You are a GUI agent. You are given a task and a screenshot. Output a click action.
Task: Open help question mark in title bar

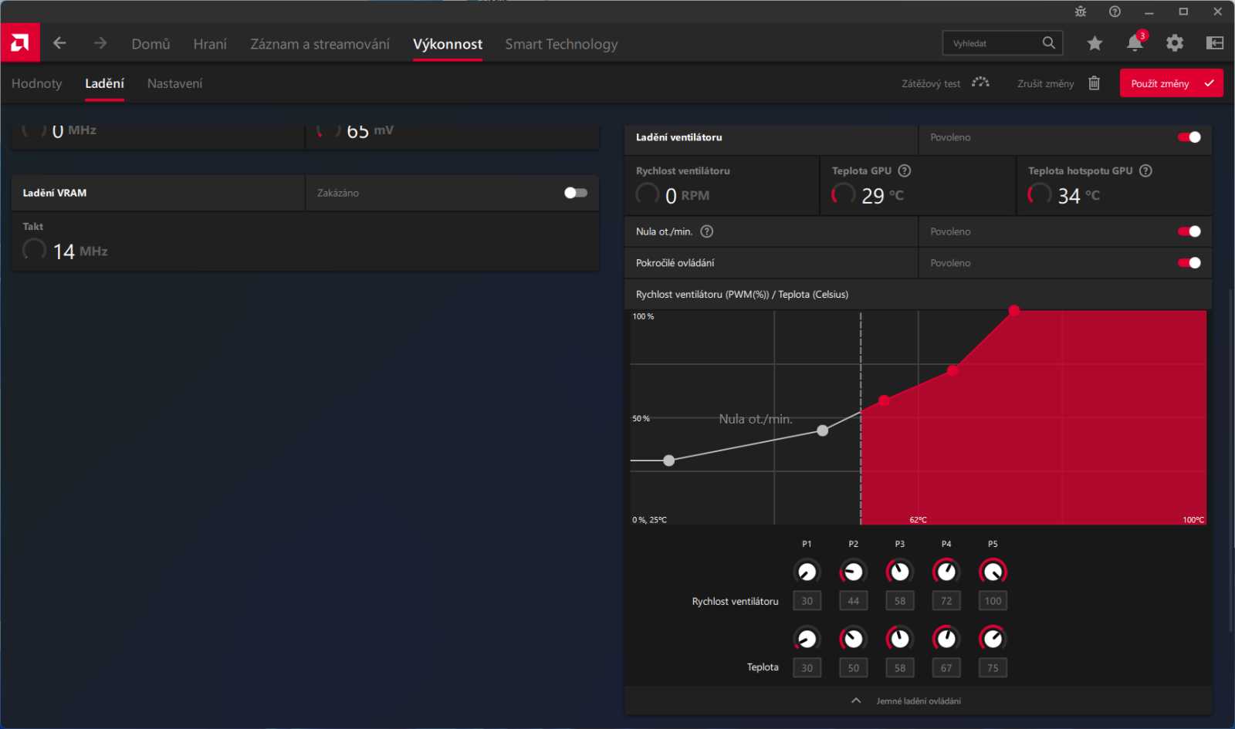1115,12
